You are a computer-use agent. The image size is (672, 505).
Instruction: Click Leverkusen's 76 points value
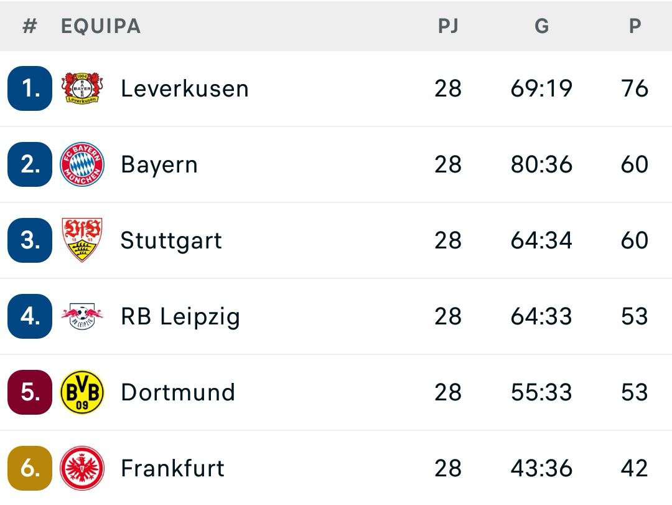pyautogui.click(x=635, y=88)
